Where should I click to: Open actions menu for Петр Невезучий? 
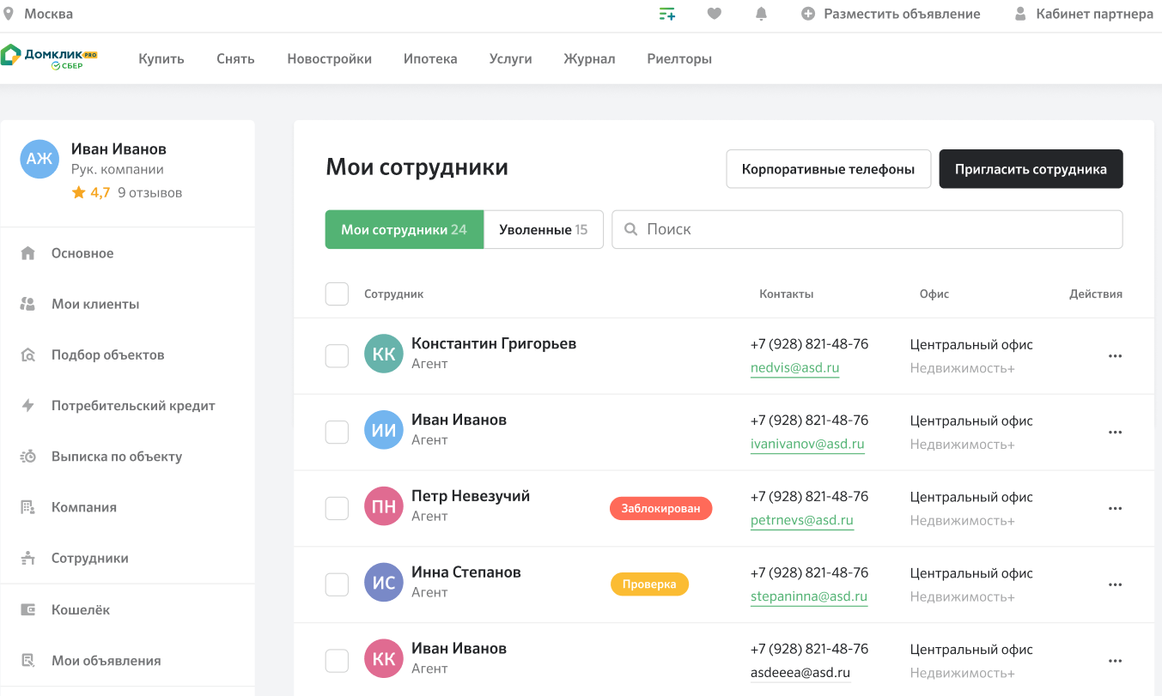[x=1115, y=508]
